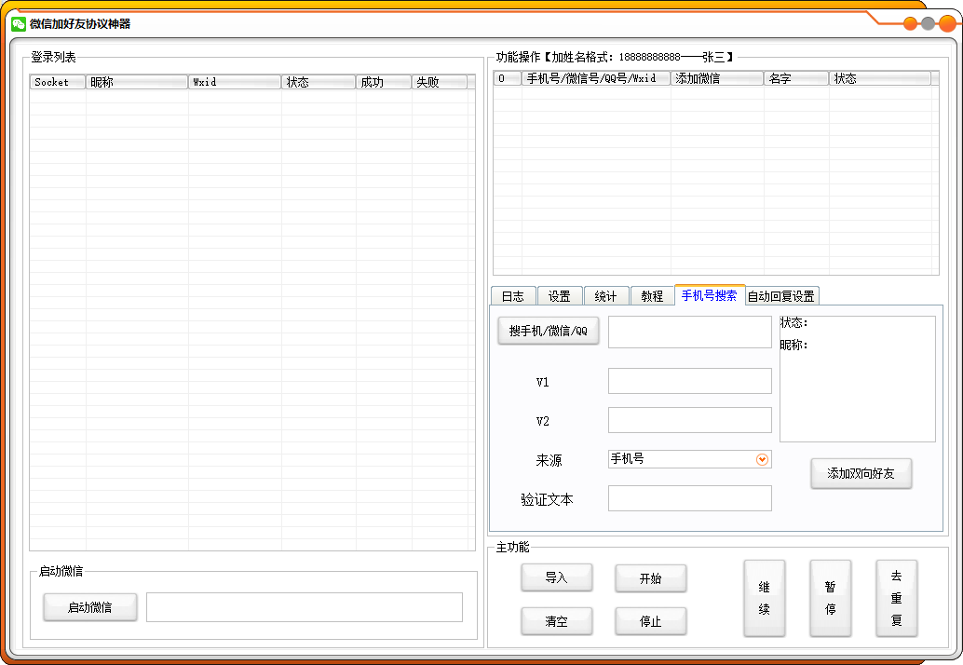Image resolution: width=963 pixels, height=665 pixels.
Task: Click the 成功 column header
Action: click(383, 82)
